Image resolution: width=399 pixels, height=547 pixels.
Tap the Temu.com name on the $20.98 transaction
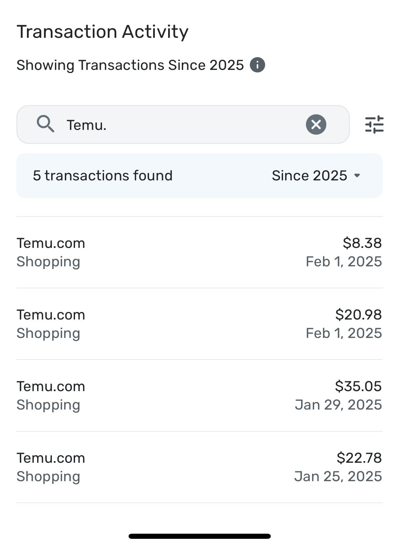point(51,315)
